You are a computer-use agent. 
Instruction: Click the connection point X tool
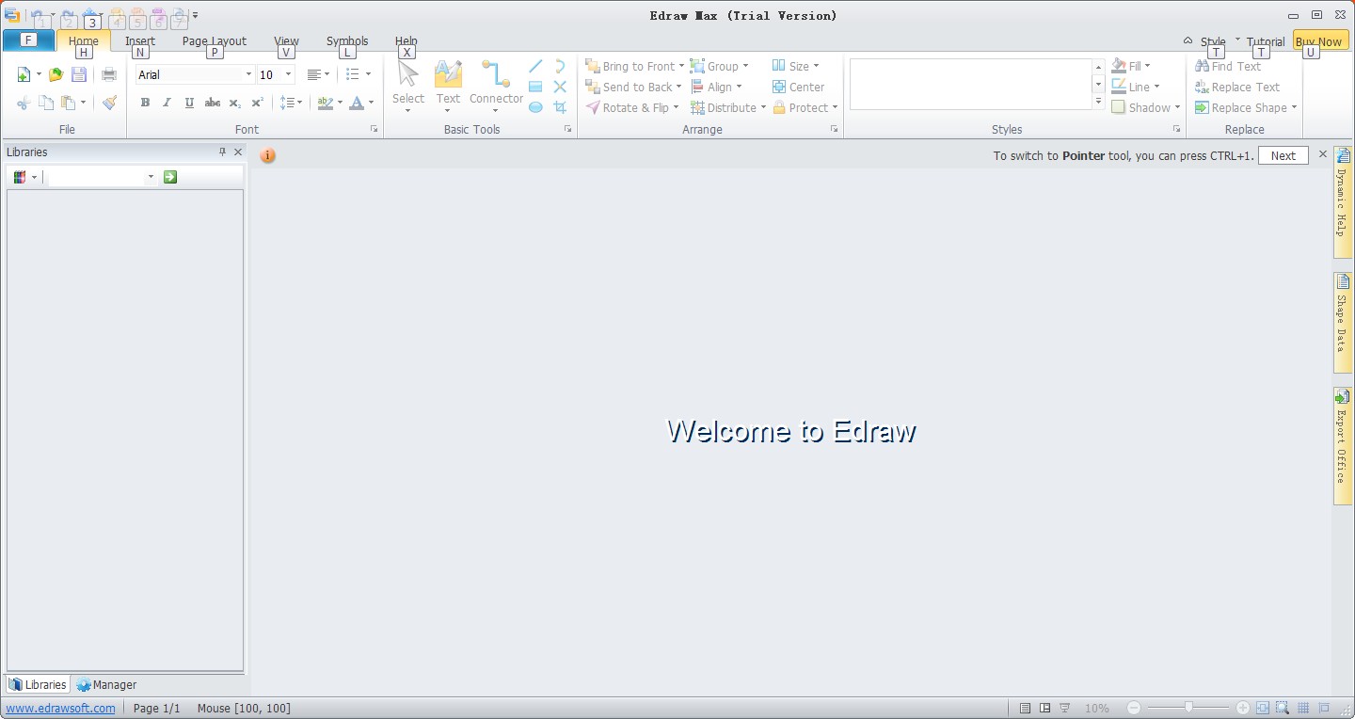(x=560, y=87)
